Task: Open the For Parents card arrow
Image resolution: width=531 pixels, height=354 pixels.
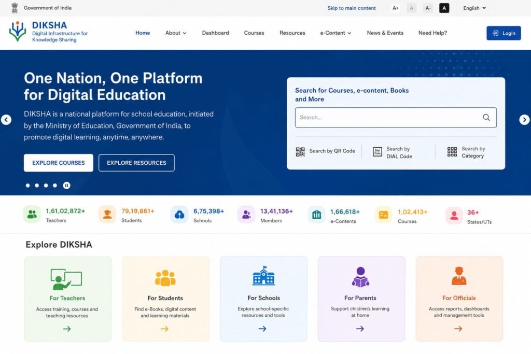Action: click(360, 329)
